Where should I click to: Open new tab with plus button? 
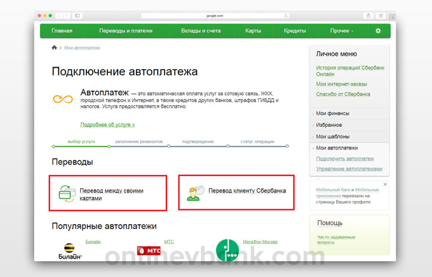pyautogui.click(x=393, y=18)
